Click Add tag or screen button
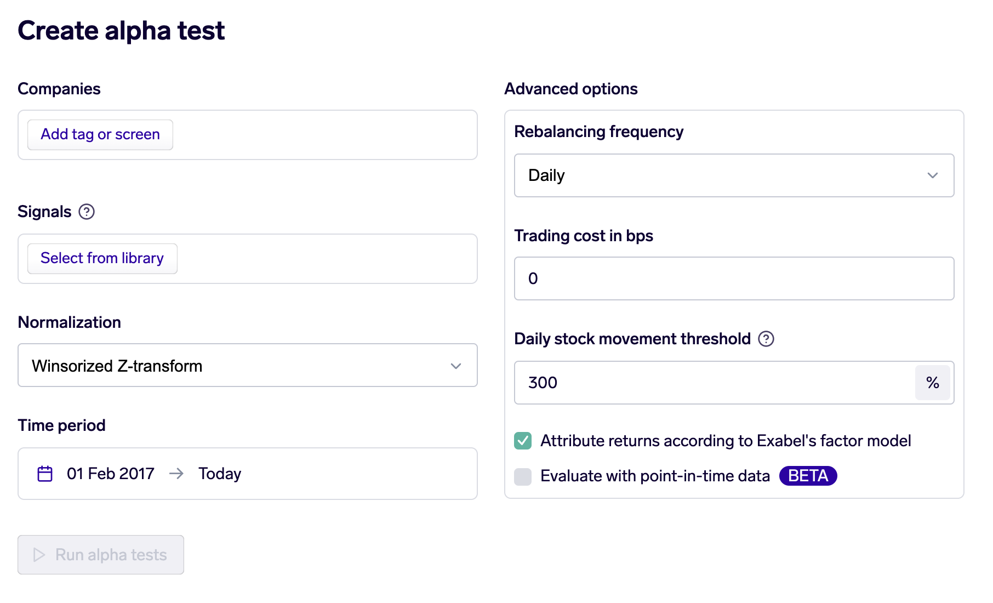This screenshot has width=993, height=603. pos(100,135)
